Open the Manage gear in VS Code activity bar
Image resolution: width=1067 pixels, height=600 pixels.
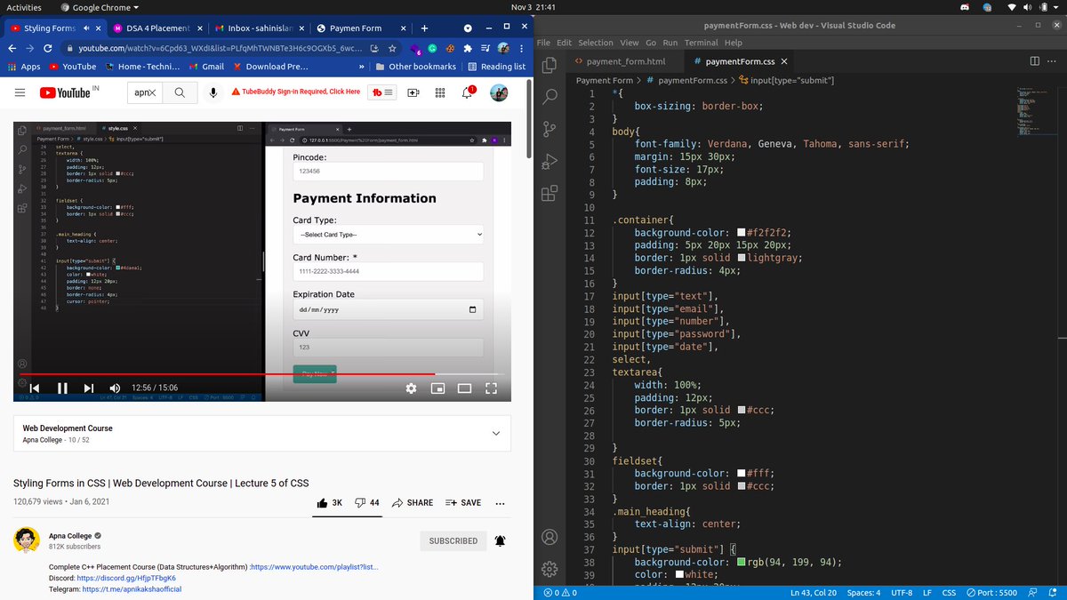point(550,569)
